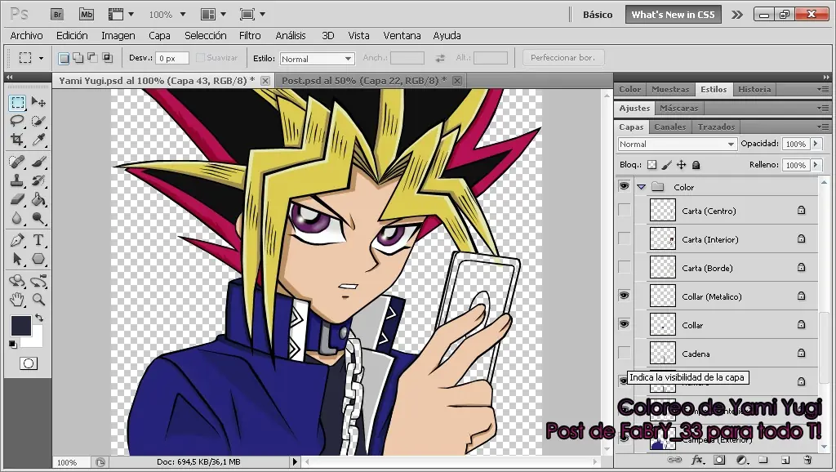Image resolution: width=836 pixels, height=472 pixels.
Task: Click the What's New in CS5 button
Action: click(x=673, y=14)
